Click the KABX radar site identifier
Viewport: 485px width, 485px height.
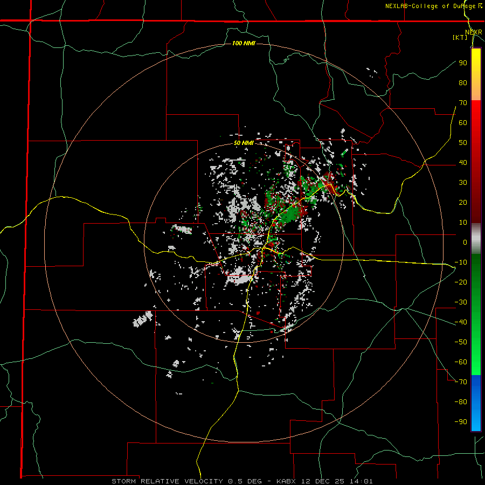click(286, 481)
